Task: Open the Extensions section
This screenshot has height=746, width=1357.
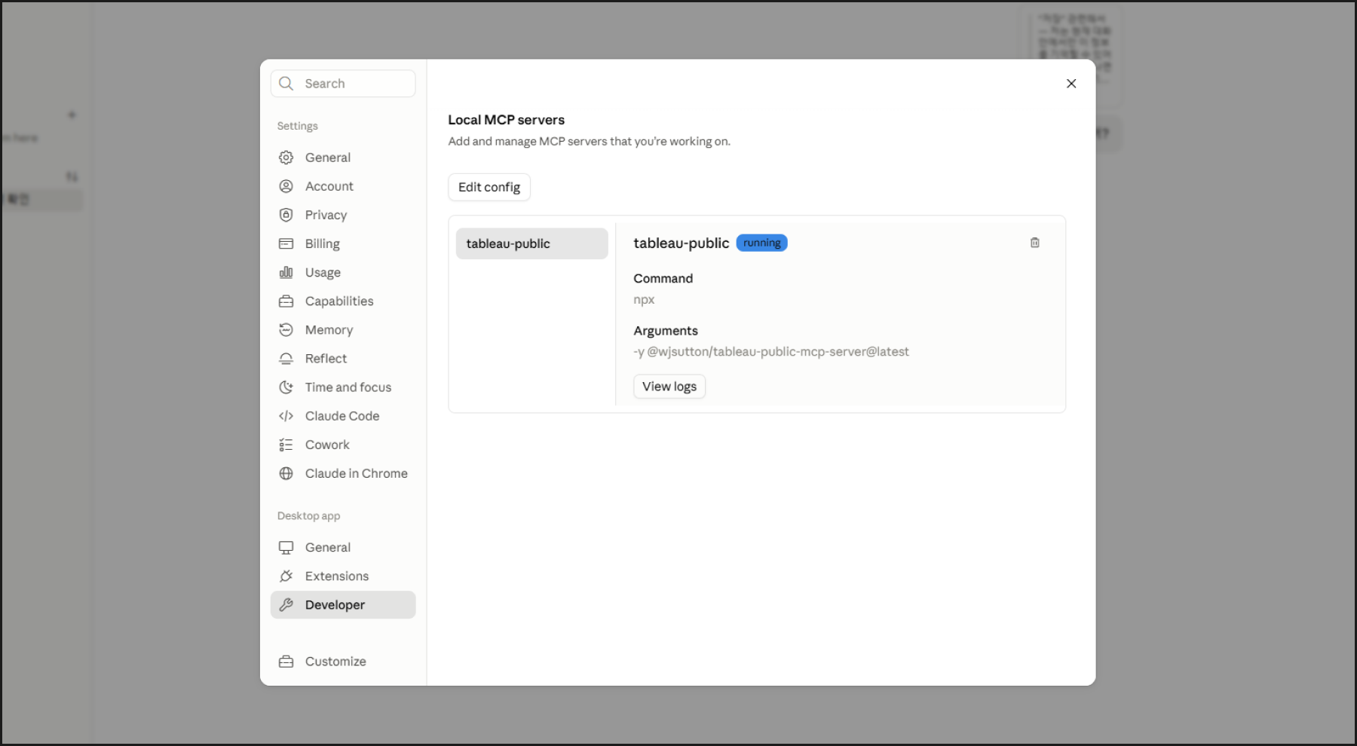Action: coord(343,576)
